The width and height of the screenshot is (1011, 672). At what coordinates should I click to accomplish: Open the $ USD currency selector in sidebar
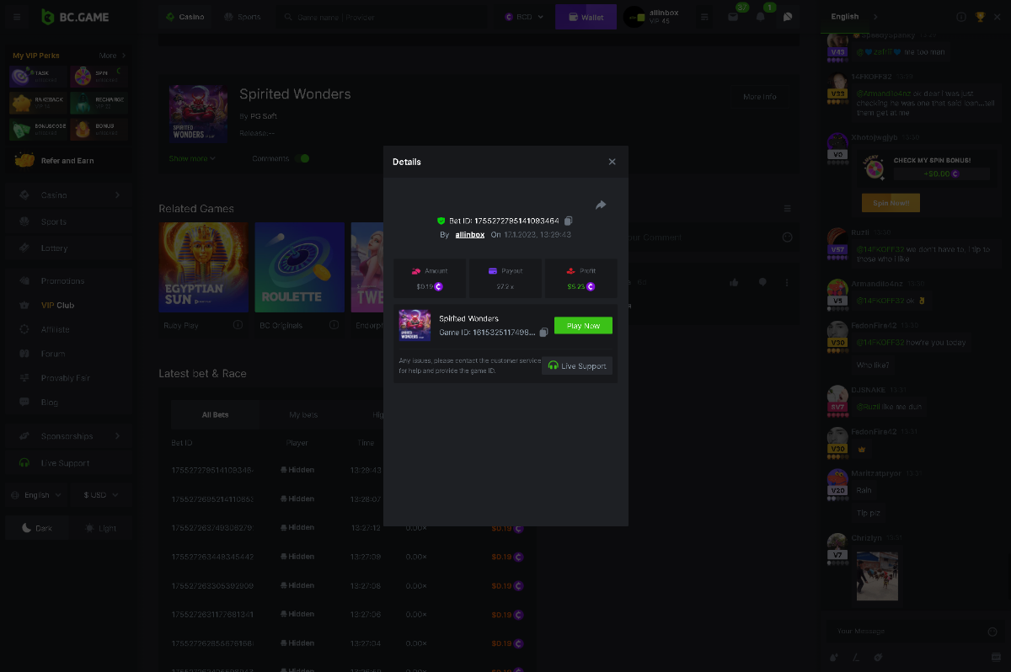click(x=101, y=495)
